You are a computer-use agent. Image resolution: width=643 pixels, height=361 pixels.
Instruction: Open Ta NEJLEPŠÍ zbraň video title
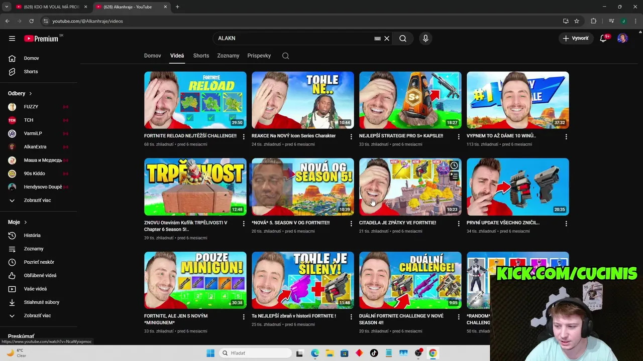click(294, 316)
